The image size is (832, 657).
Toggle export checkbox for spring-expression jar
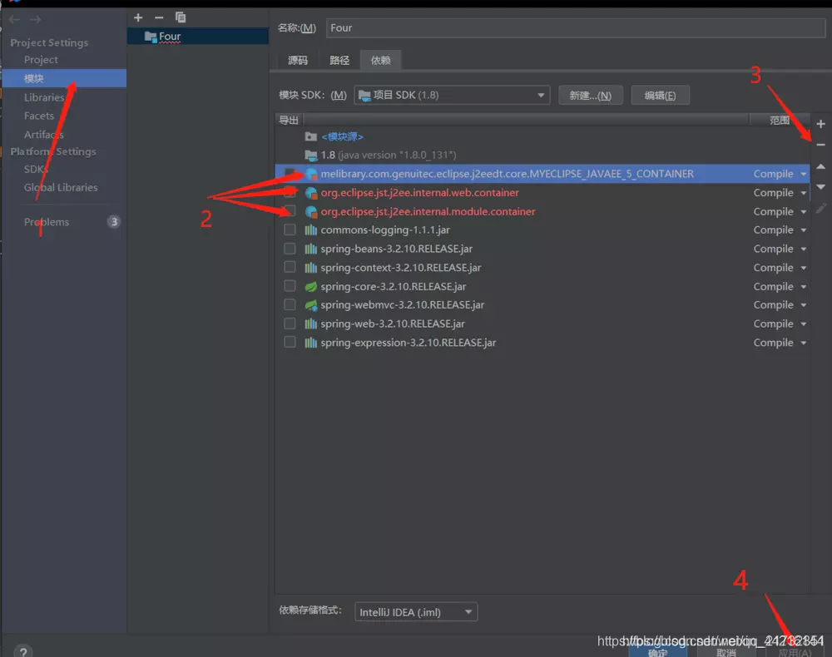click(290, 342)
